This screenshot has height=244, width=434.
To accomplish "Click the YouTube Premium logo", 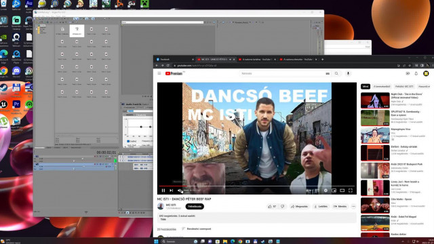I will click(x=174, y=73).
